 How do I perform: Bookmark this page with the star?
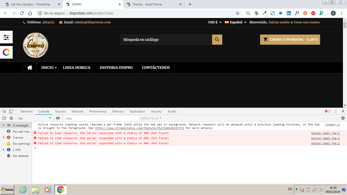click(x=238, y=13)
